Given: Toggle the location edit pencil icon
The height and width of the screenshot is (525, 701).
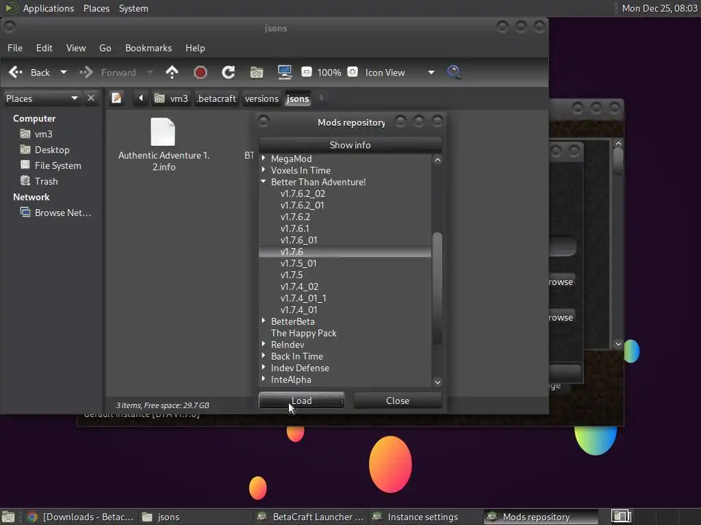Looking at the screenshot, I should tap(116, 98).
